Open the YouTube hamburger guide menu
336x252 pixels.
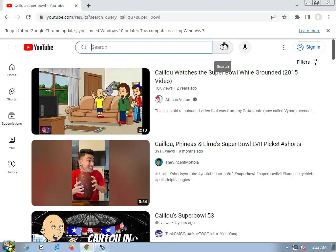12,47
